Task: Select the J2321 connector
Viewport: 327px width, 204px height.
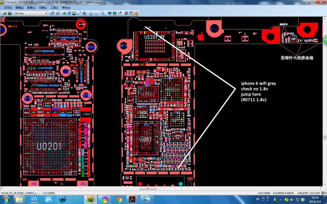Action: coord(66,38)
